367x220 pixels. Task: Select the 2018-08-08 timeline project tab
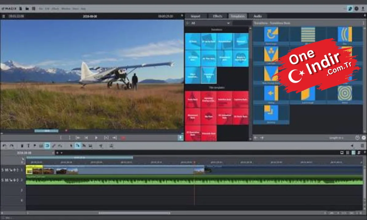pyautogui.click(x=25, y=153)
